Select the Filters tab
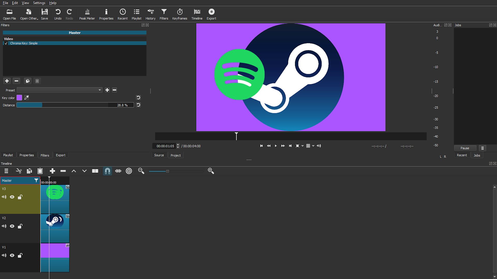The image size is (497, 279). pyautogui.click(x=45, y=155)
